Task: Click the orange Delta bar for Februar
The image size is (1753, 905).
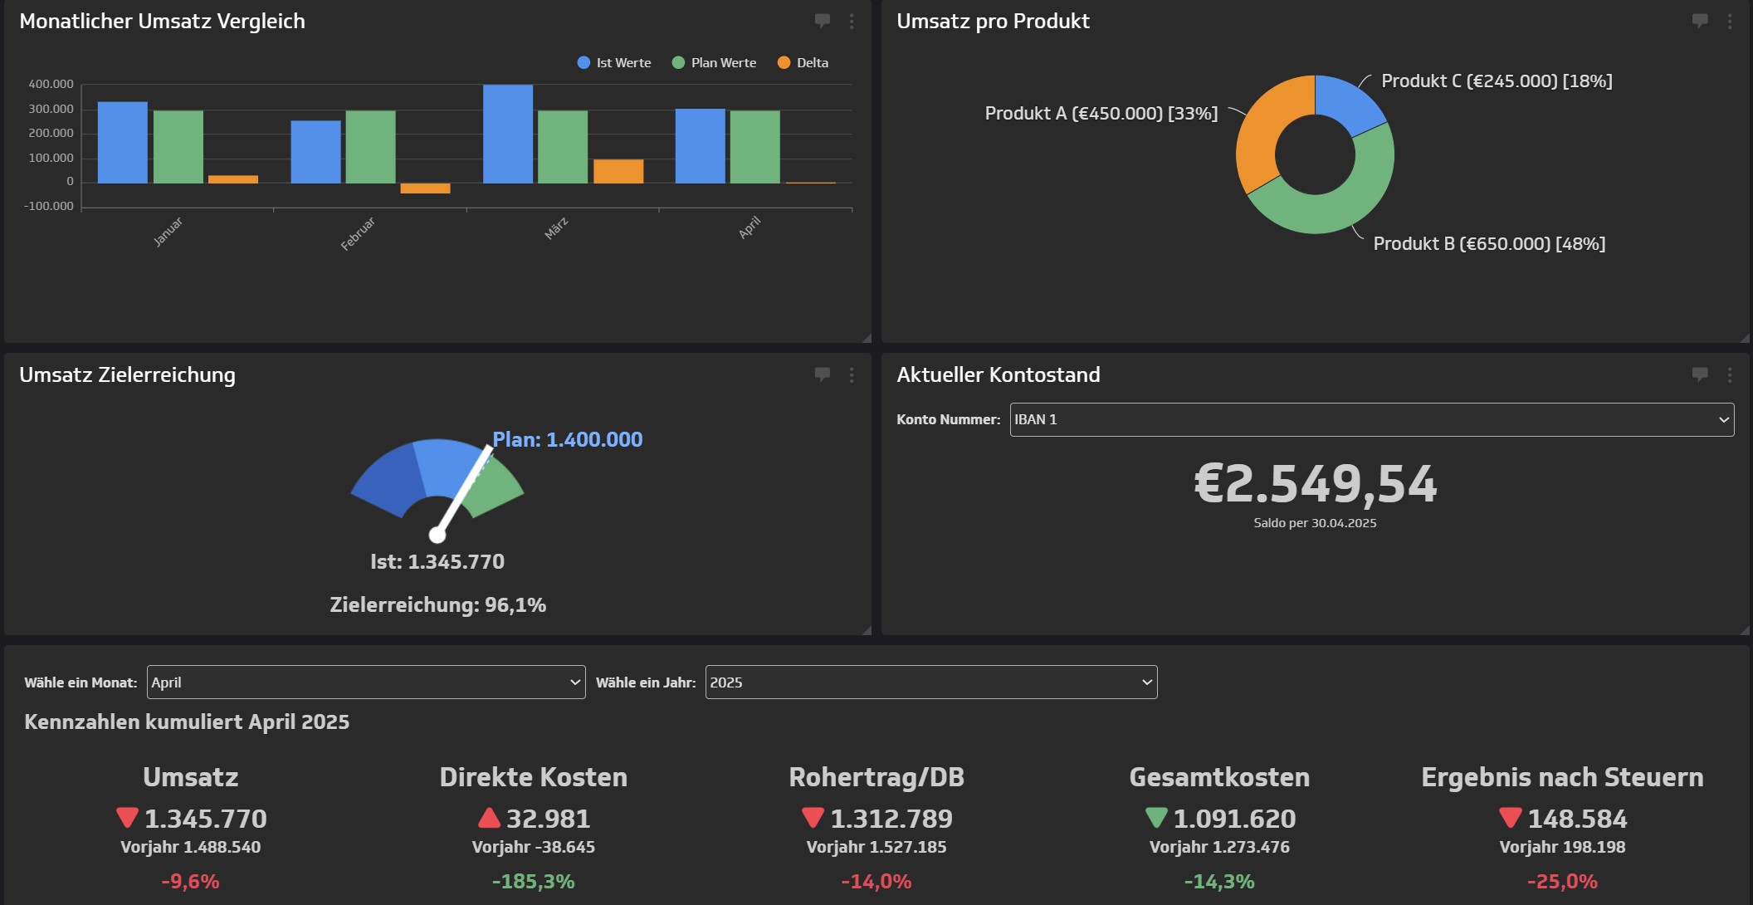Action: click(425, 189)
